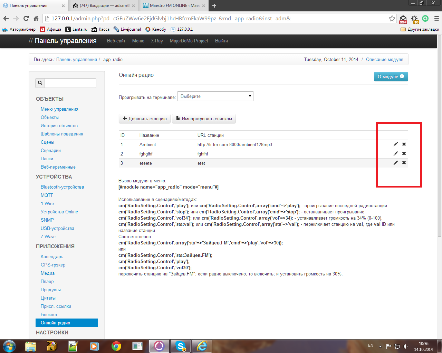Open the Chrome menu hamburger icon

point(436,19)
